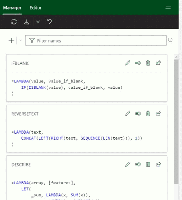Add a new function with plus icon

tap(11, 41)
